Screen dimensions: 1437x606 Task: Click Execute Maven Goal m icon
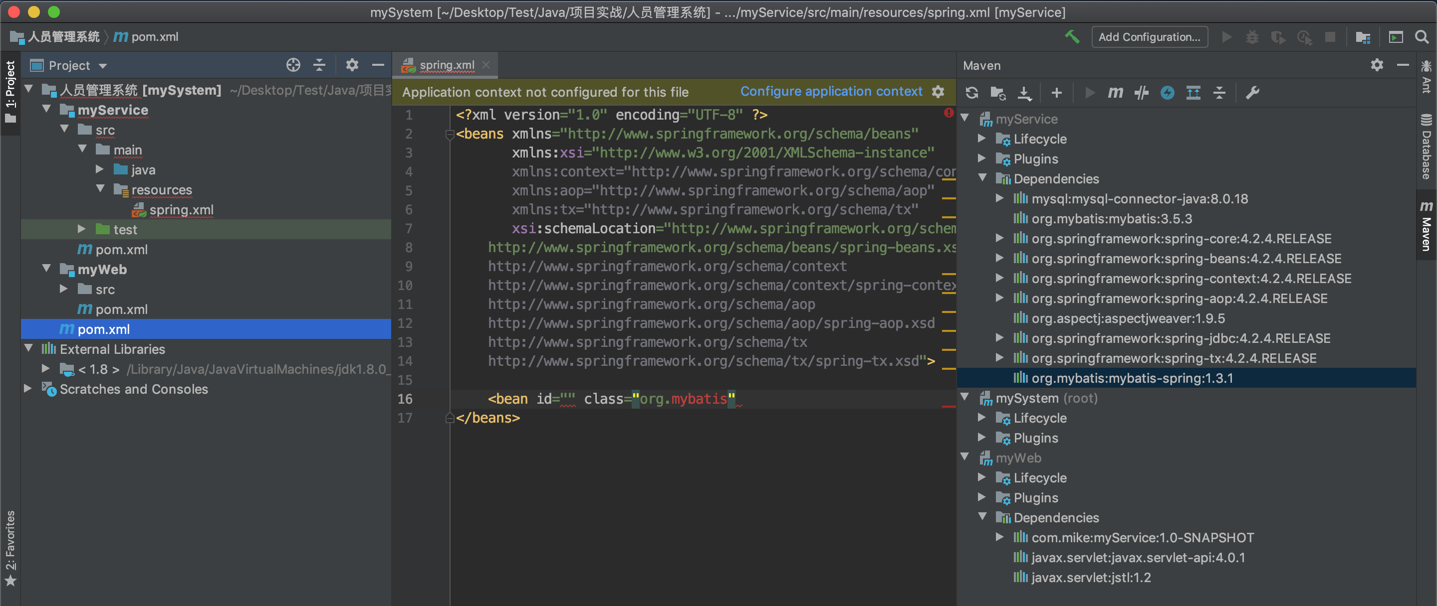1115,93
